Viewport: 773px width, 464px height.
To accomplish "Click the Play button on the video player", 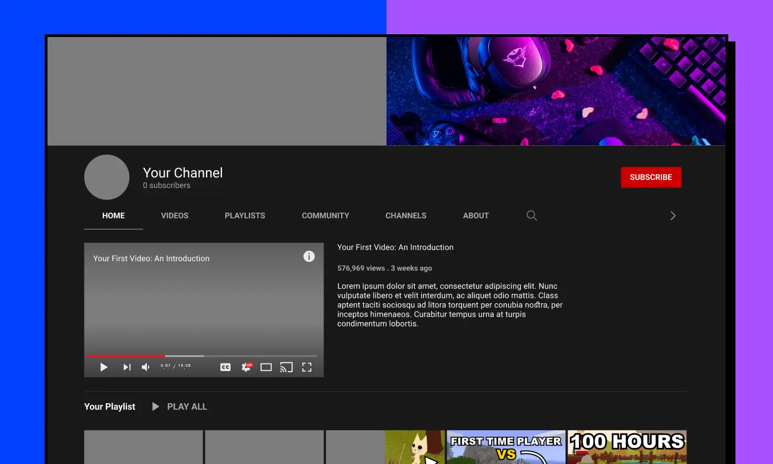I will (x=103, y=367).
